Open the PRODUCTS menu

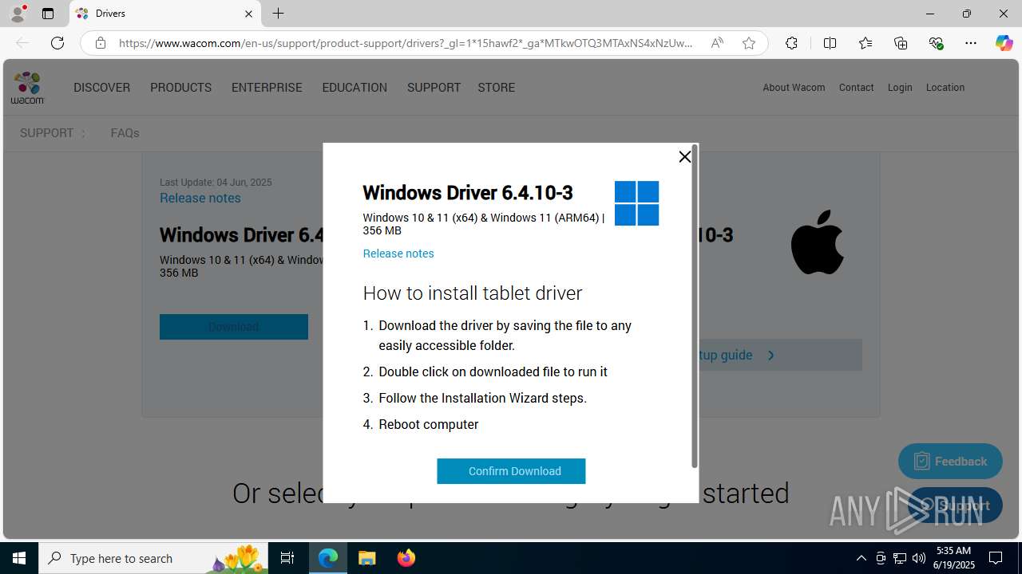tap(180, 88)
